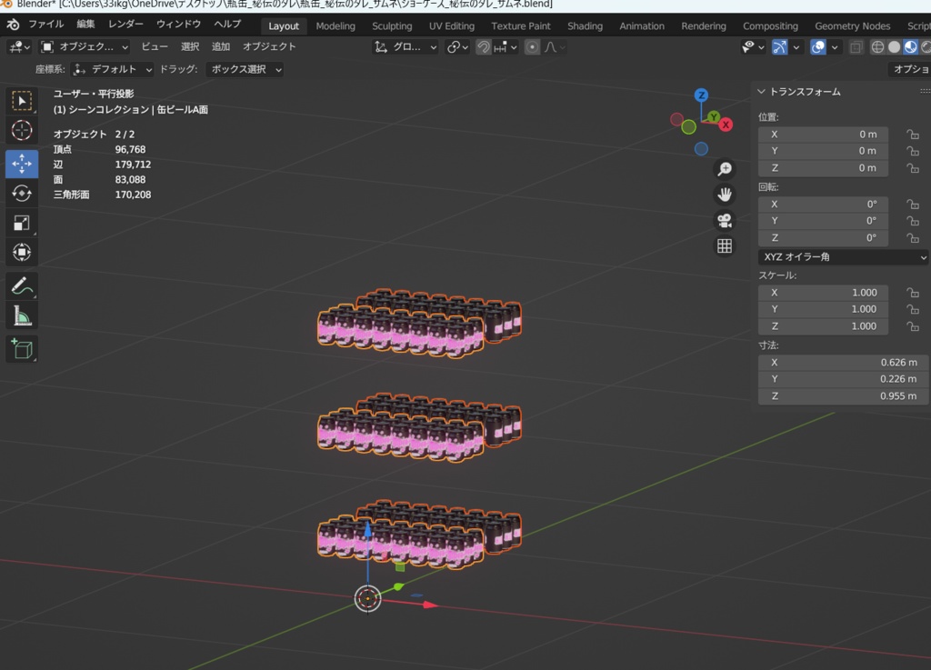The image size is (931, 670).
Task: Lock position Z value
Action: point(913,168)
